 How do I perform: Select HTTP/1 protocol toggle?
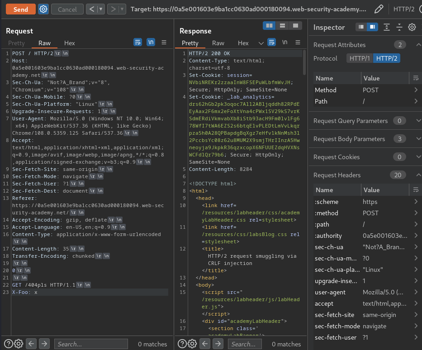pyautogui.click(x=360, y=58)
